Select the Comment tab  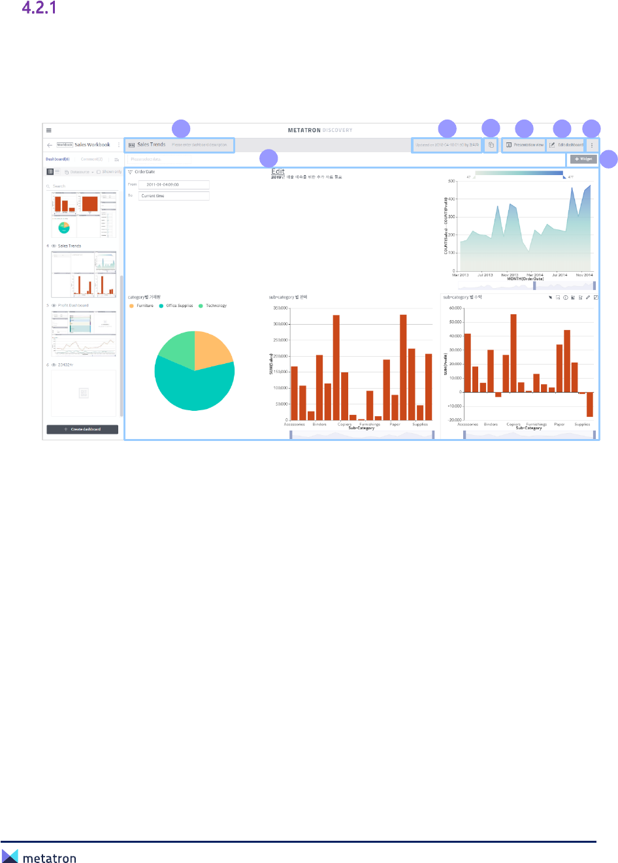click(x=91, y=159)
